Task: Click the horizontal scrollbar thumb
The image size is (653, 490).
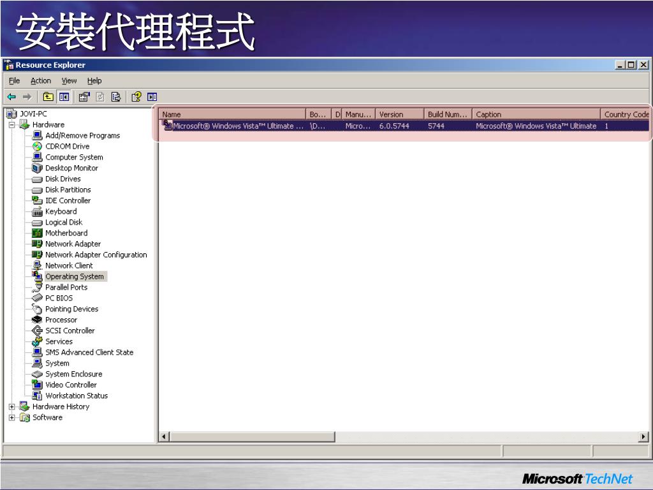Action: 253,436
